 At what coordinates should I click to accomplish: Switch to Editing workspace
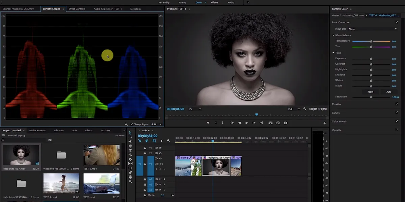[182, 2]
